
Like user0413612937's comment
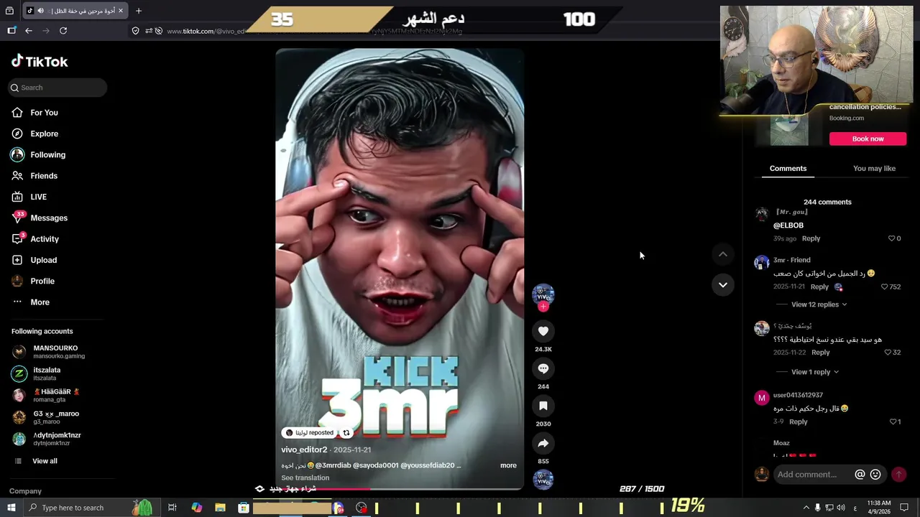click(893, 421)
